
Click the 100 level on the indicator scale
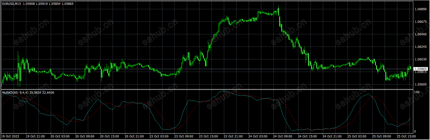[417, 92]
